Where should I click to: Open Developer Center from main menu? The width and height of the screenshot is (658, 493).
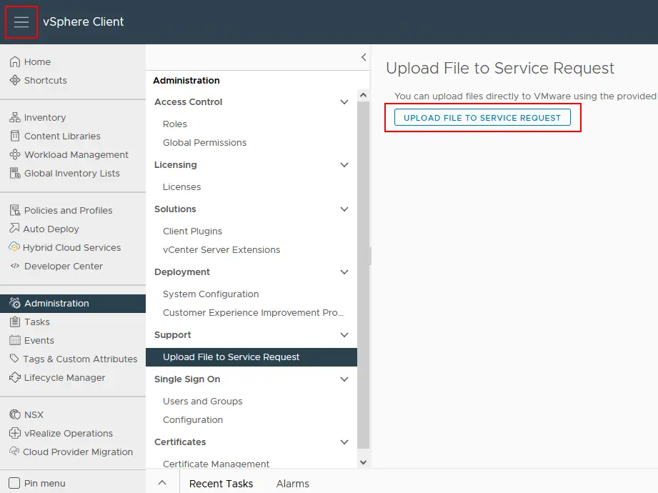pyautogui.click(x=64, y=266)
